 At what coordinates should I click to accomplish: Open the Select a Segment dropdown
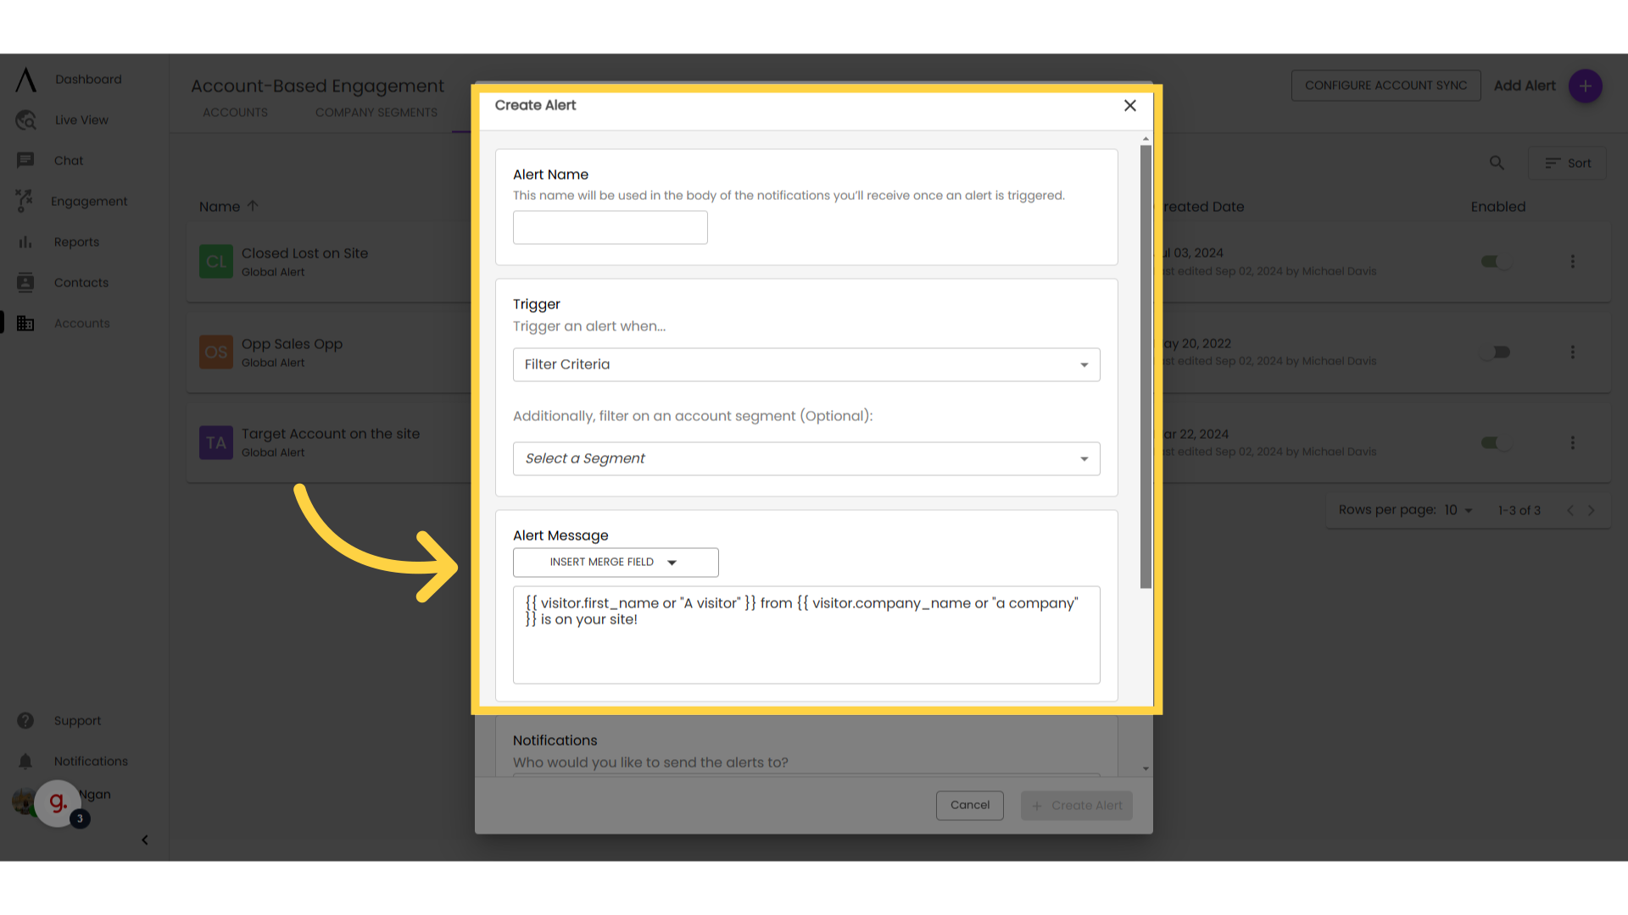(806, 458)
